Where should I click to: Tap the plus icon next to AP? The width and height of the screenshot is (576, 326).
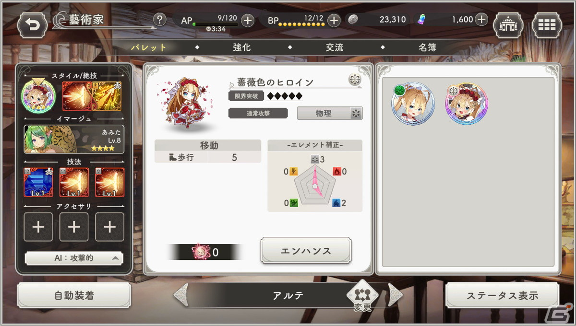[x=248, y=20]
